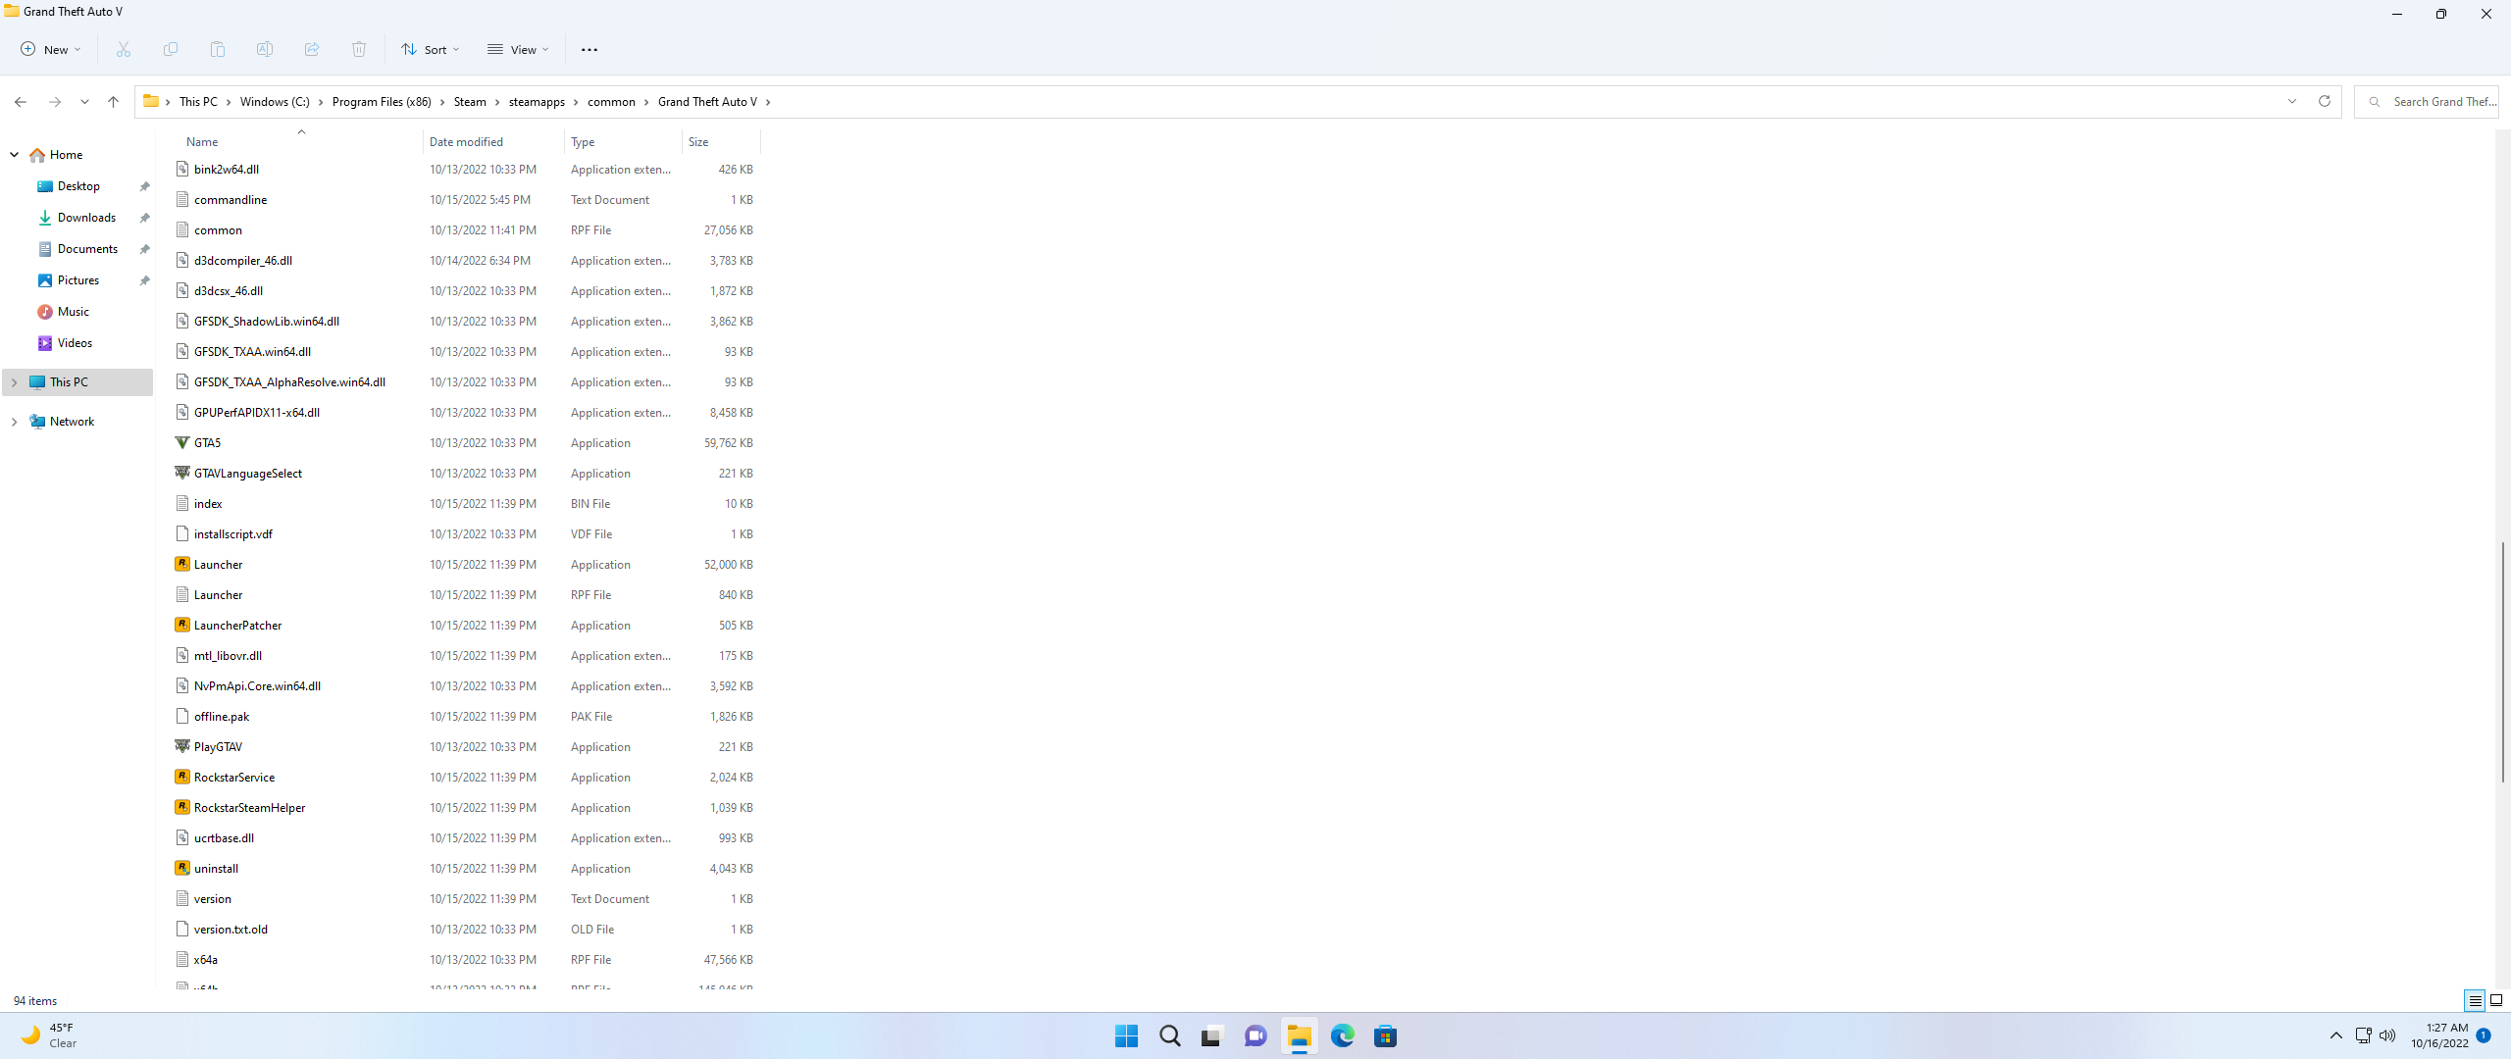2511x1059 pixels.
Task: Click the Up one level arrow
Action: (114, 101)
